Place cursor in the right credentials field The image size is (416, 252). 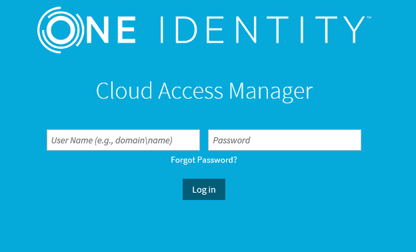click(285, 140)
